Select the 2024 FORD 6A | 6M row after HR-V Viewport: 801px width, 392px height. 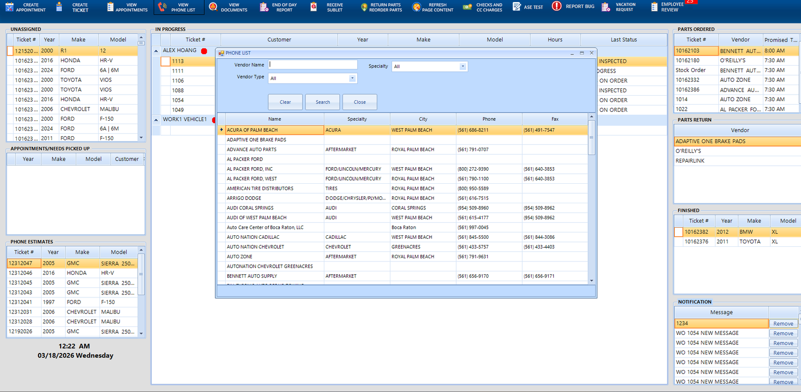pyautogui.click(x=72, y=71)
